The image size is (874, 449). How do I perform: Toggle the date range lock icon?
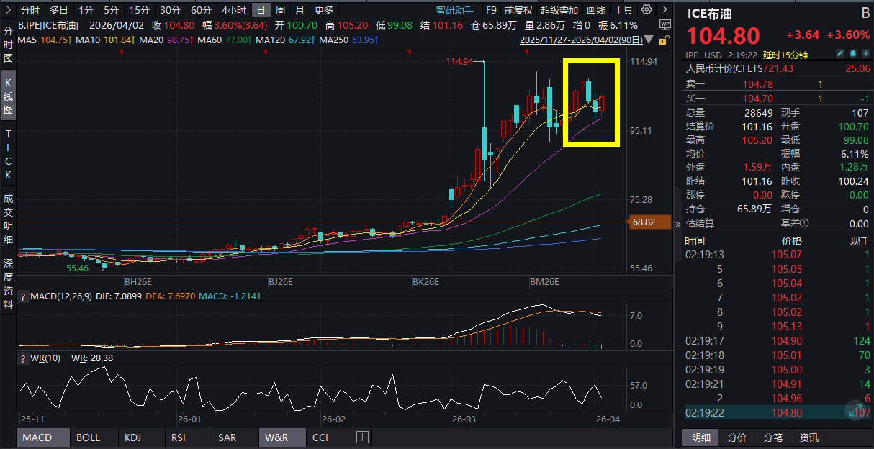coord(664,40)
